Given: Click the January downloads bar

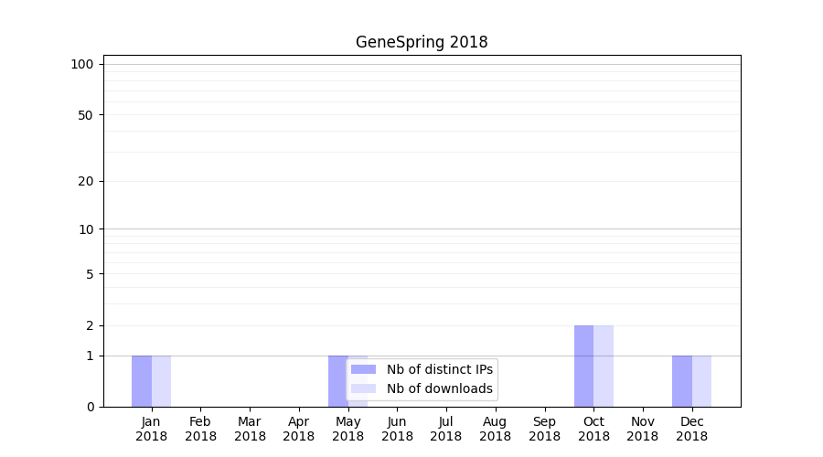Looking at the screenshot, I should click(161, 381).
